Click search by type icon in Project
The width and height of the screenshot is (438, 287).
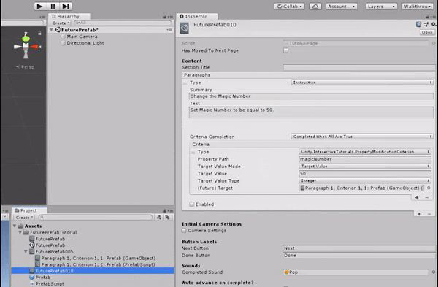[x=159, y=218]
